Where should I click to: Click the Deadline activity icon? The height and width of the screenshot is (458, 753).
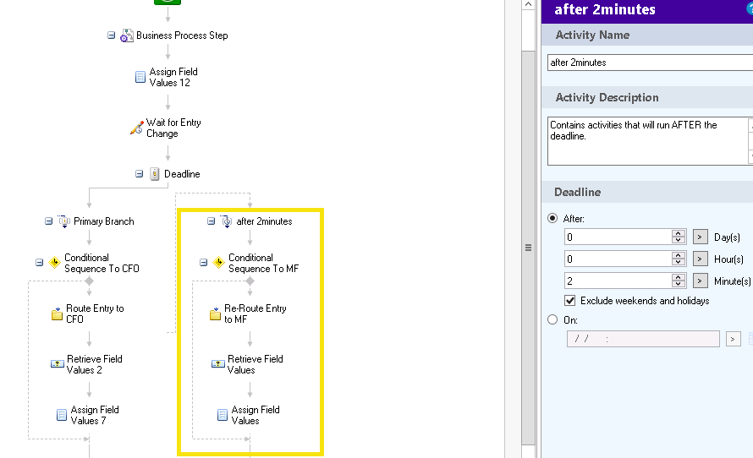click(154, 174)
